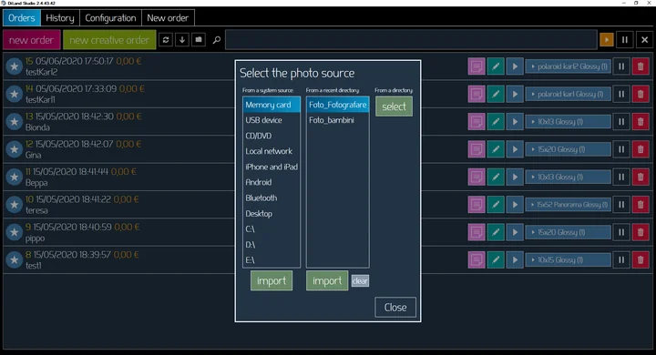
Task: Focus the order search field
Action: point(411,40)
